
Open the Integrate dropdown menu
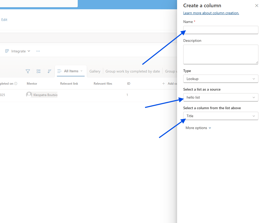pos(18,51)
